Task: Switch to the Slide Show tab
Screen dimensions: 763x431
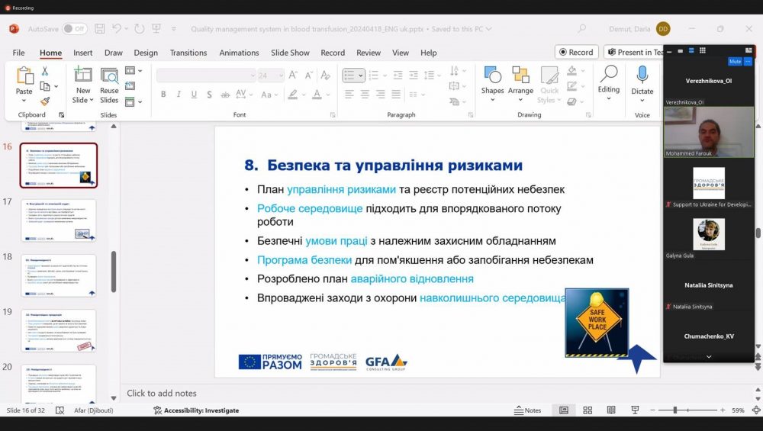Action: (x=290, y=53)
